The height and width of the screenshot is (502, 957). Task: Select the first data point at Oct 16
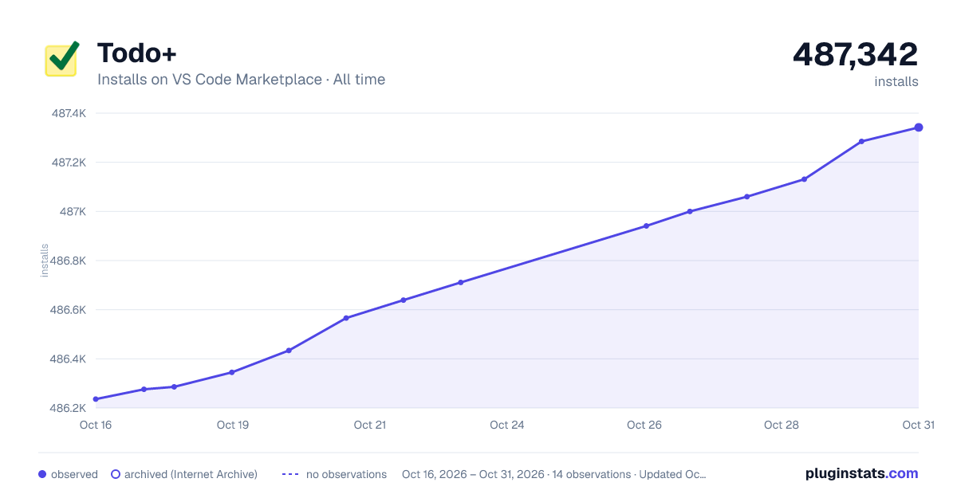(x=96, y=399)
